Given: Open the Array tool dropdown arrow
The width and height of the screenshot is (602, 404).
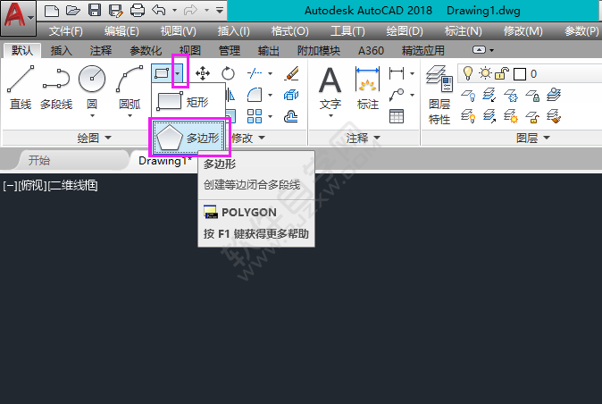Looking at the screenshot, I should coord(270,116).
